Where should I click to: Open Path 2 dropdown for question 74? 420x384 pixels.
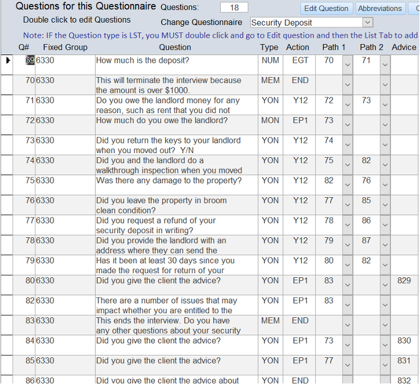click(385, 165)
